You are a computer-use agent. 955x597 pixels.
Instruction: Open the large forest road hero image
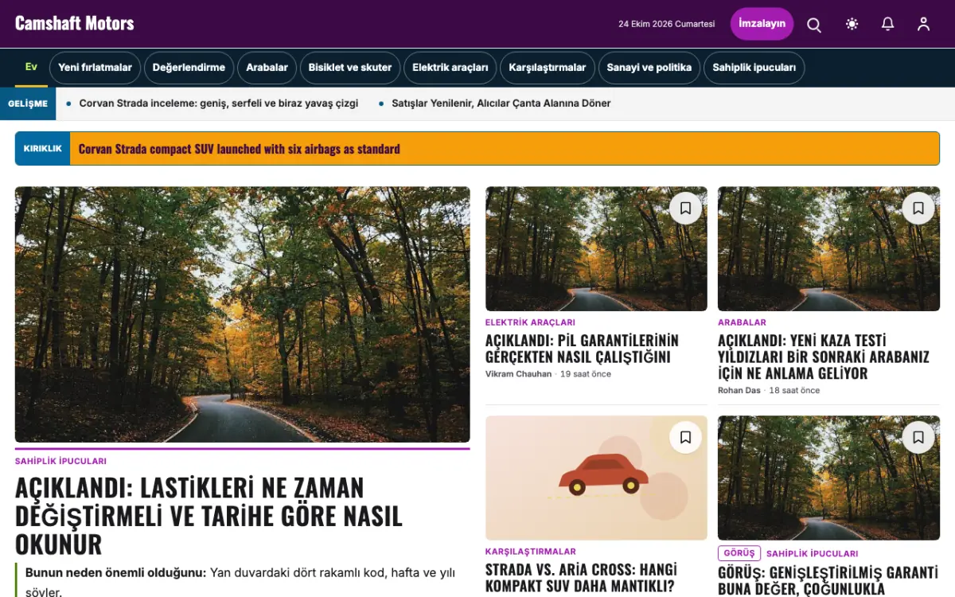click(242, 314)
